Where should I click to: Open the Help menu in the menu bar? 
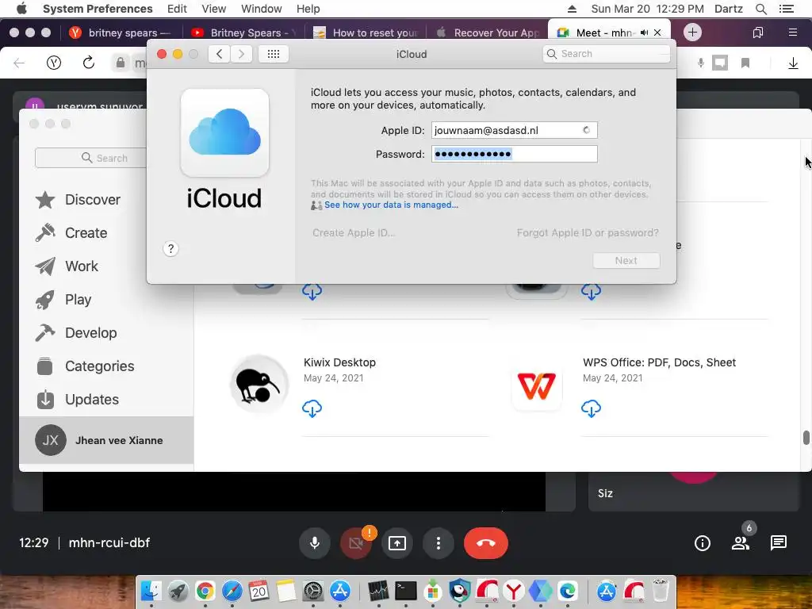tap(308, 9)
